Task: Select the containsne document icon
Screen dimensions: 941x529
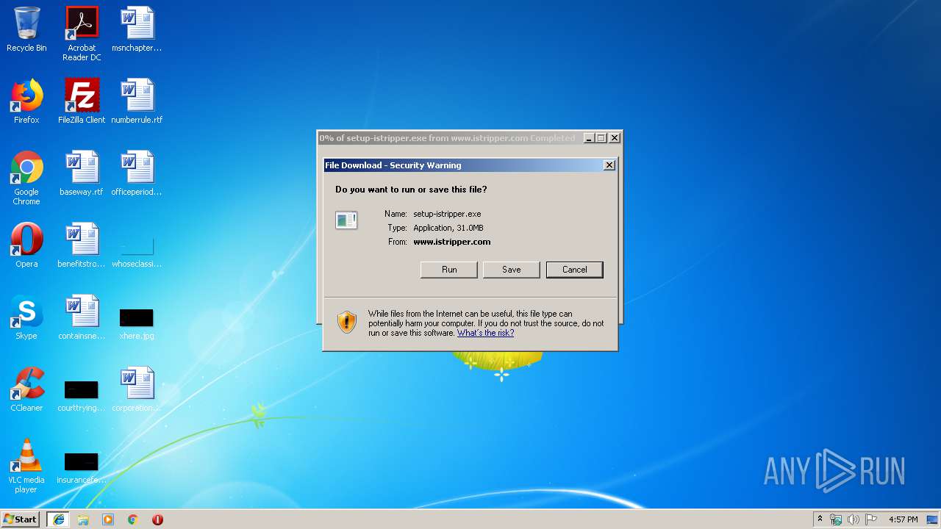Action: [82, 317]
